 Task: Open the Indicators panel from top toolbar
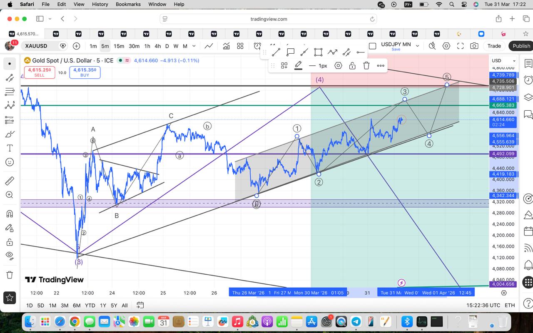click(226, 46)
